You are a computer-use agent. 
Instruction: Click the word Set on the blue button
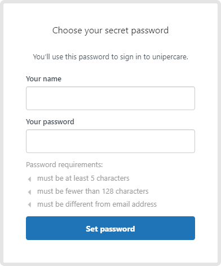pos(92,229)
